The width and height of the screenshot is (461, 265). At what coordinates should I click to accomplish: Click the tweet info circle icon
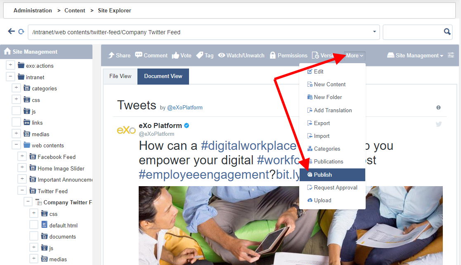[438, 107]
